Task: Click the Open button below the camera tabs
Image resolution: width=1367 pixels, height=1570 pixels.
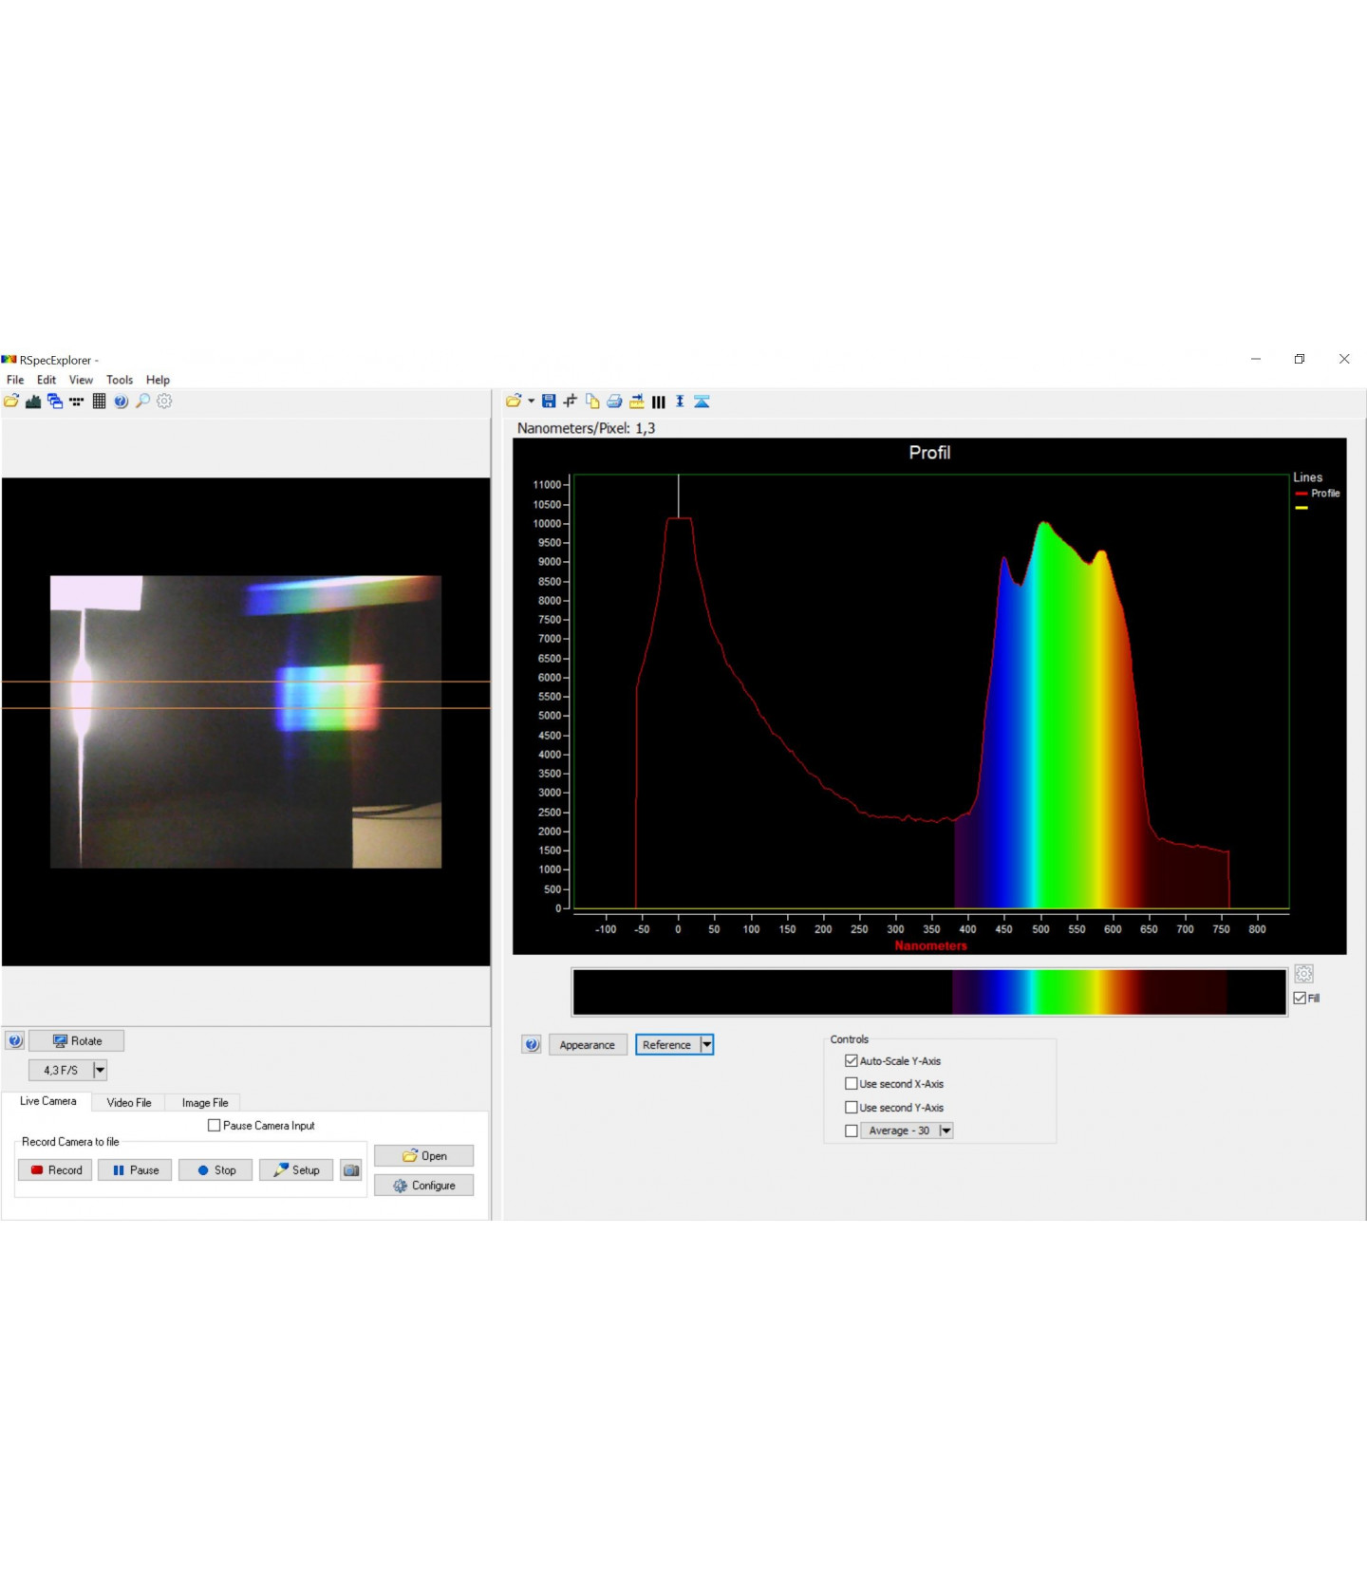Action: pyautogui.click(x=423, y=1156)
